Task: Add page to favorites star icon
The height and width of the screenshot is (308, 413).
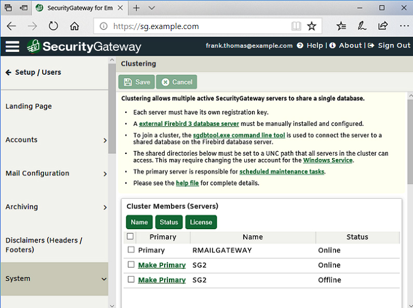Action: point(312,26)
